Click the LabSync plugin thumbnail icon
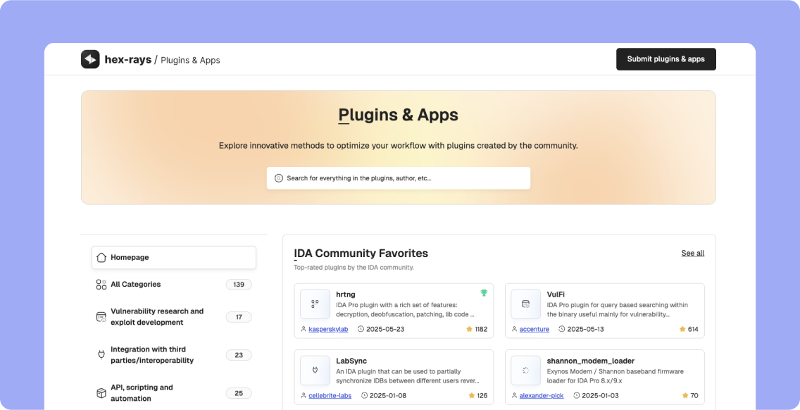 pyautogui.click(x=315, y=371)
